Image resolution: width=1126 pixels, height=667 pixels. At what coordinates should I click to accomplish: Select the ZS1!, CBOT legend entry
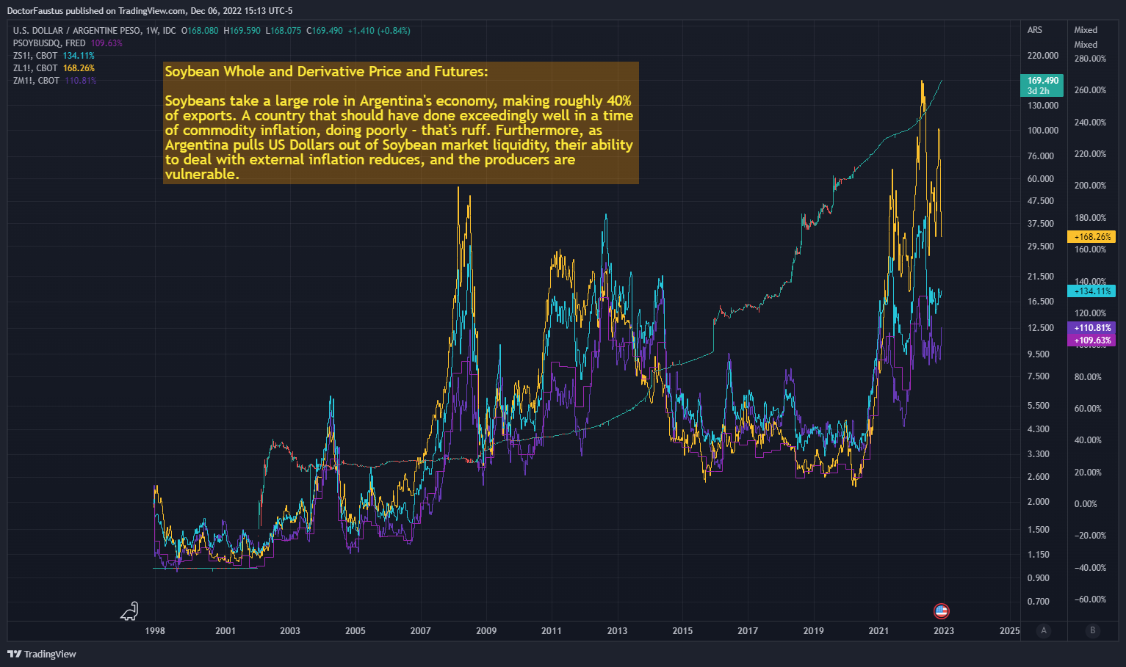[x=35, y=56]
